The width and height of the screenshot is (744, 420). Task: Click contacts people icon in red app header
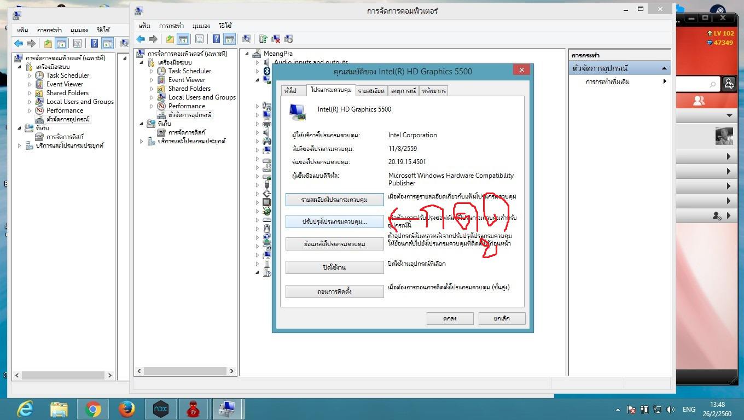click(699, 101)
